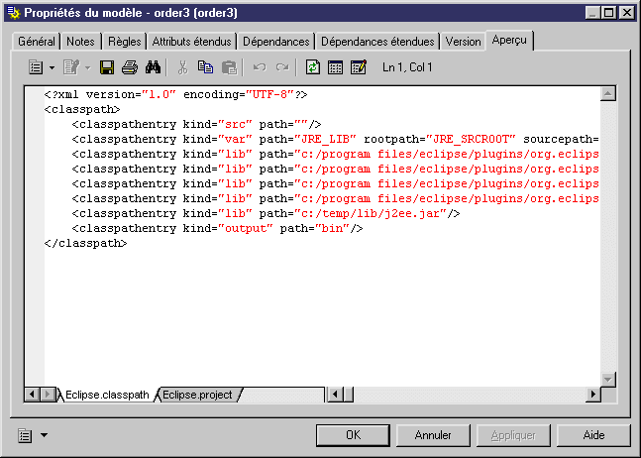Viewport: 641px width, 458px height.
Task: Open Find with the binoculars icon
Action: coord(153,67)
